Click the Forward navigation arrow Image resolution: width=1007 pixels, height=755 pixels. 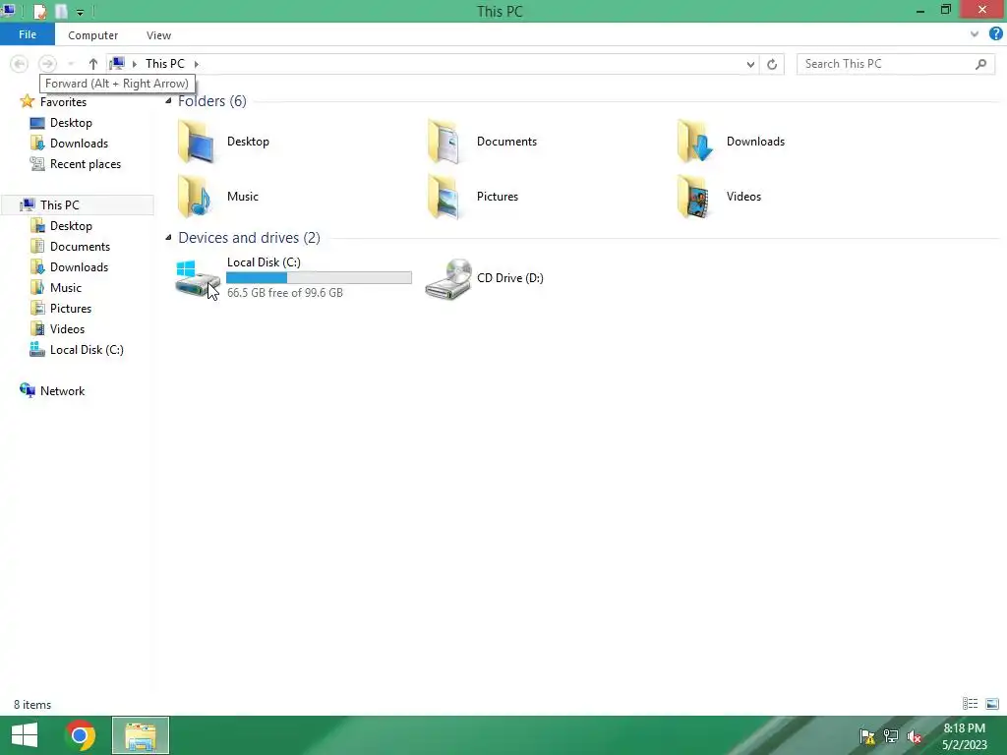tap(47, 64)
